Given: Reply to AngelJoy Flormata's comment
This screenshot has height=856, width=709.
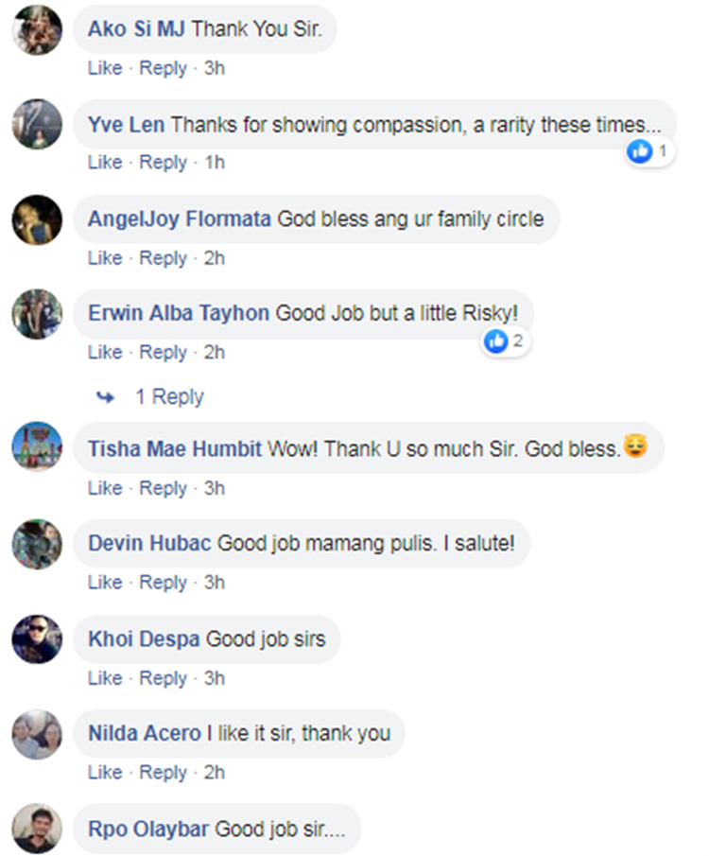Looking at the screenshot, I should pos(164,258).
